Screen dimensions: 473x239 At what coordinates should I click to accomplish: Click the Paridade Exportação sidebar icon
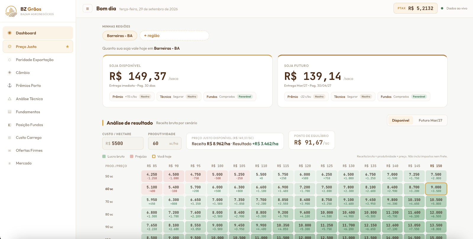[x=9, y=60]
